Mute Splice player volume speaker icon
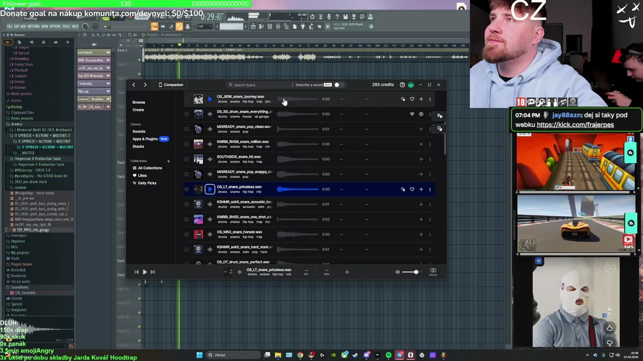 coord(397,272)
